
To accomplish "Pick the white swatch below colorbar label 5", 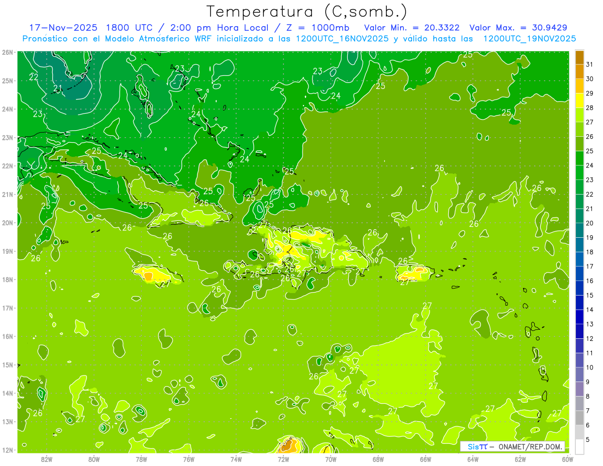I will (579, 446).
